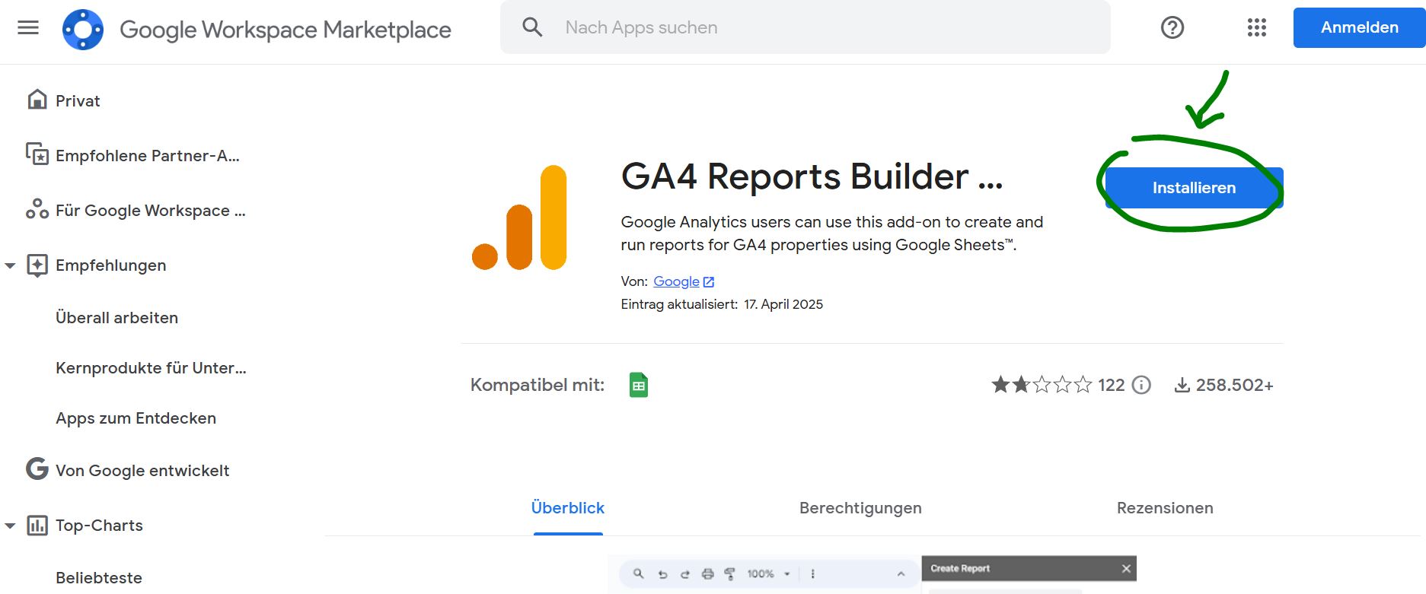Open the Google apps grid launcher
The image size is (1426, 594).
[1257, 27]
